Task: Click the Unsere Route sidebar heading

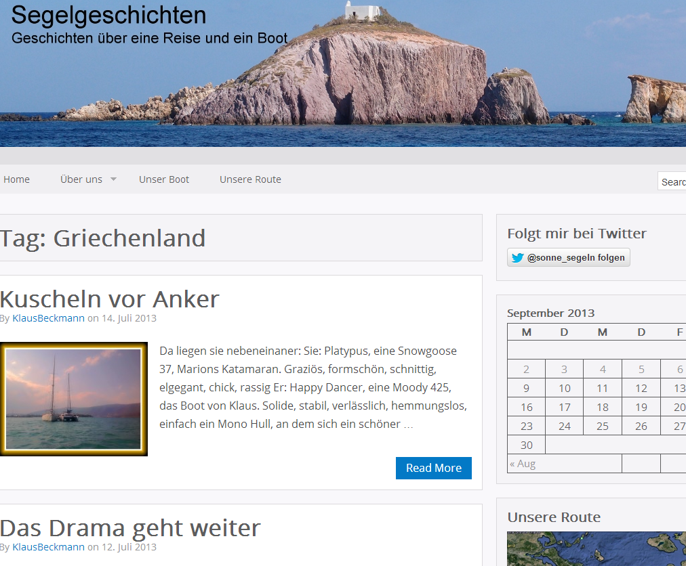Action: [554, 517]
